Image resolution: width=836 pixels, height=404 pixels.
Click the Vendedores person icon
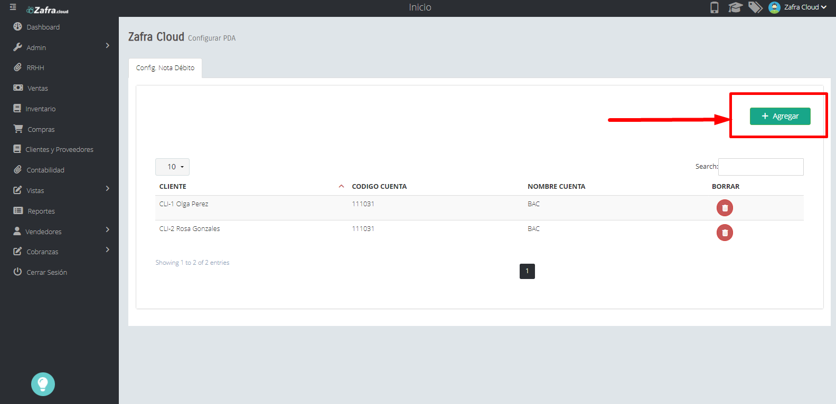click(x=17, y=231)
